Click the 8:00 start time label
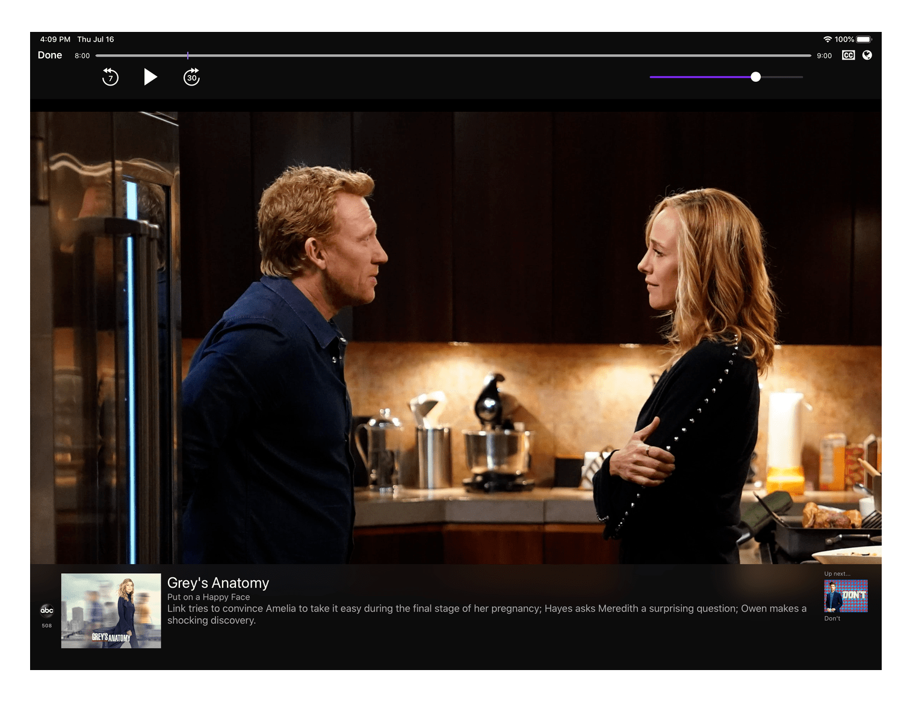Image resolution: width=910 pixels, height=711 pixels. (x=82, y=56)
